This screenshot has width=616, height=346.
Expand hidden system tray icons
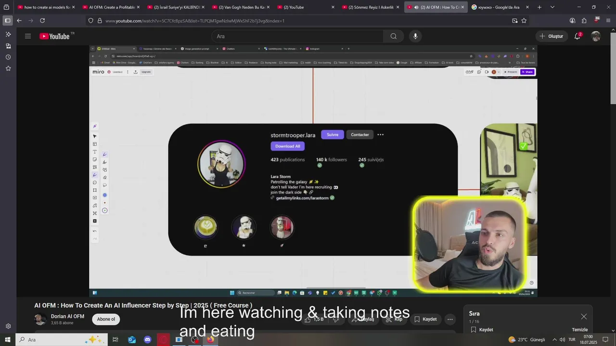[554, 340]
